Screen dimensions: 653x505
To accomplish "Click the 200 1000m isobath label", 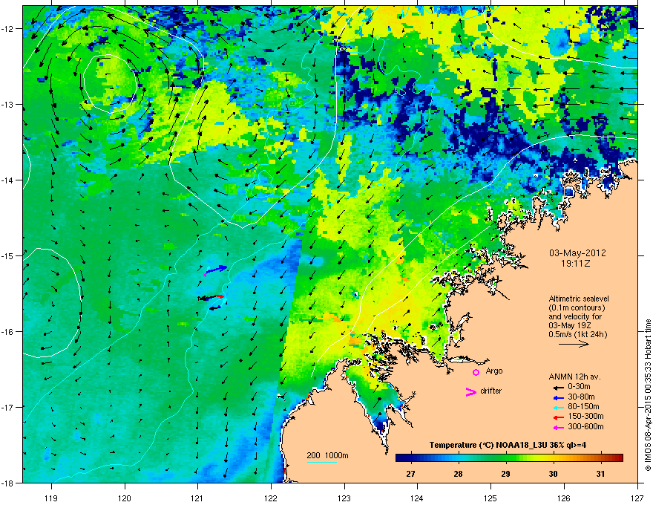I will [x=327, y=455].
